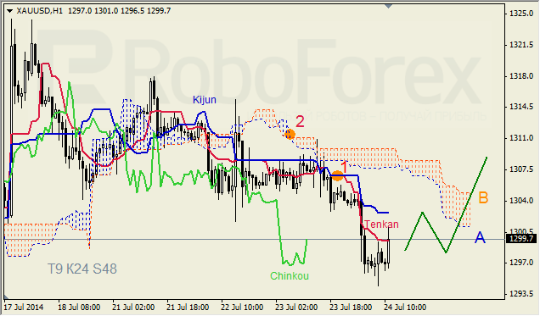The image size is (540, 316).
Task: Click the 23 Jul 02:00 time label
Action: point(296,307)
